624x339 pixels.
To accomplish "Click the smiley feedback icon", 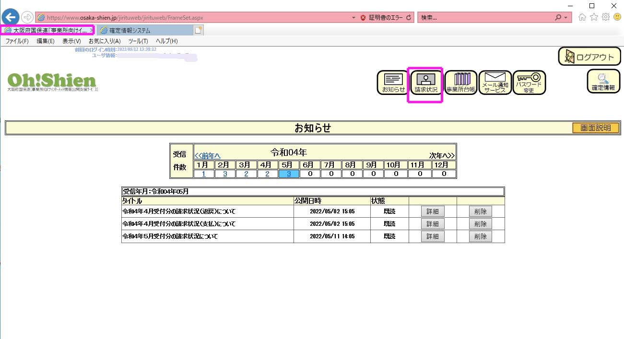I will tap(617, 17).
